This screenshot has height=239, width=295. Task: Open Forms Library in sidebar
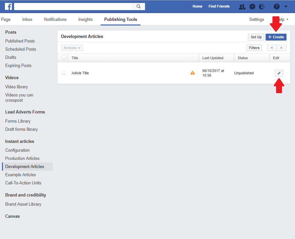click(x=18, y=121)
